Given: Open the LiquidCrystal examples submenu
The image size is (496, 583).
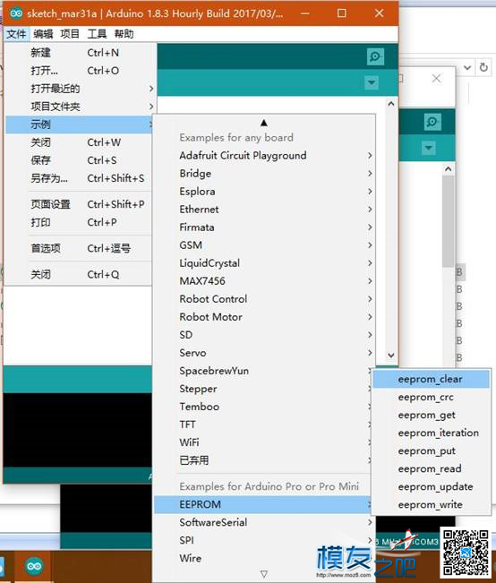Looking at the screenshot, I should point(264,263).
